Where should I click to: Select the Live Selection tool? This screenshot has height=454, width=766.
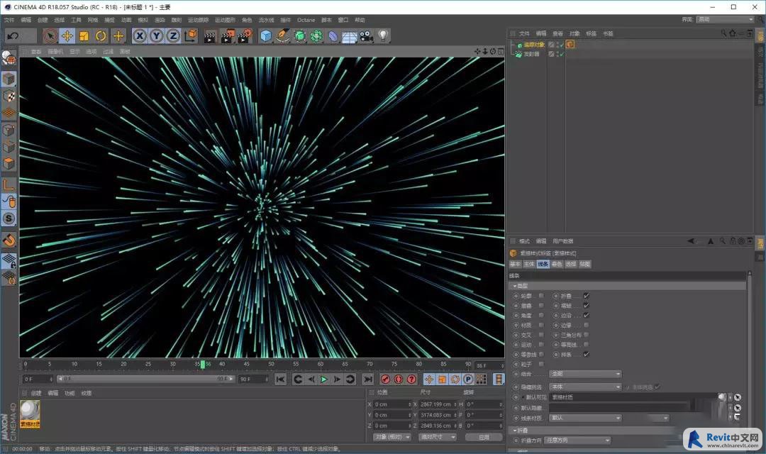tap(50, 35)
